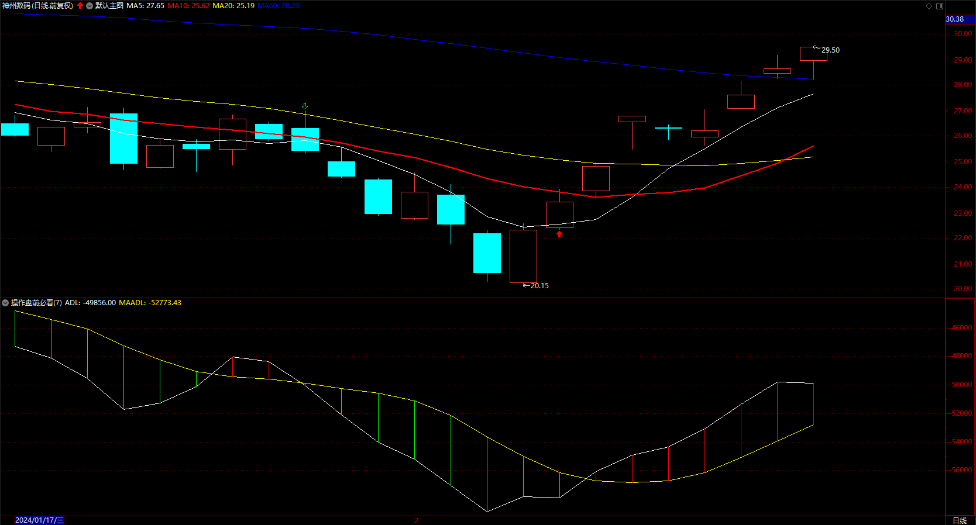
Task: Click the 20.15 low price label
Action: tap(539, 286)
